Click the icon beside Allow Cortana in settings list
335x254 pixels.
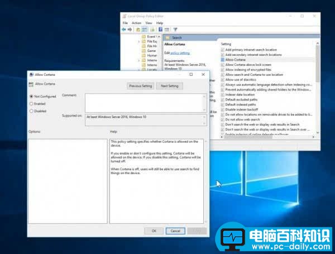pyautogui.click(x=222, y=60)
